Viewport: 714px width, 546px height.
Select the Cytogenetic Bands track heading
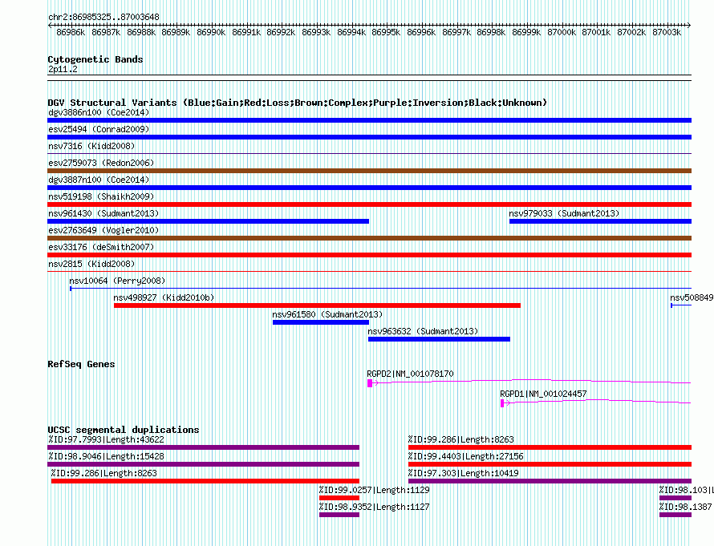pyautogui.click(x=95, y=59)
